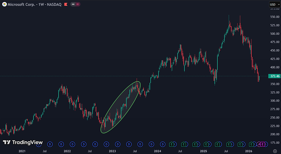Viewport: 281px width, 154px height.
Task: Toggle the pink wave indicator button
Action: (x=78, y=4)
